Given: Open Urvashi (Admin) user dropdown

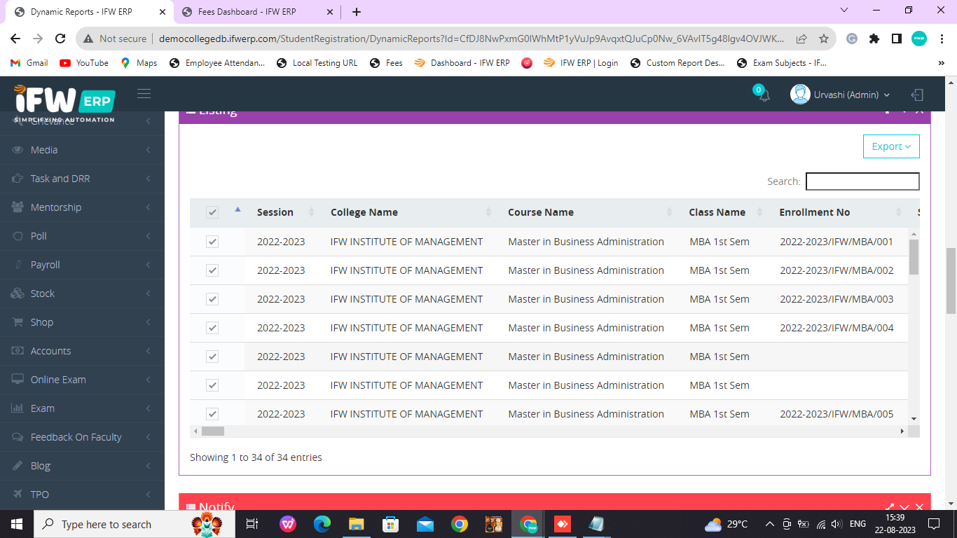Looking at the screenshot, I should click(851, 95).
